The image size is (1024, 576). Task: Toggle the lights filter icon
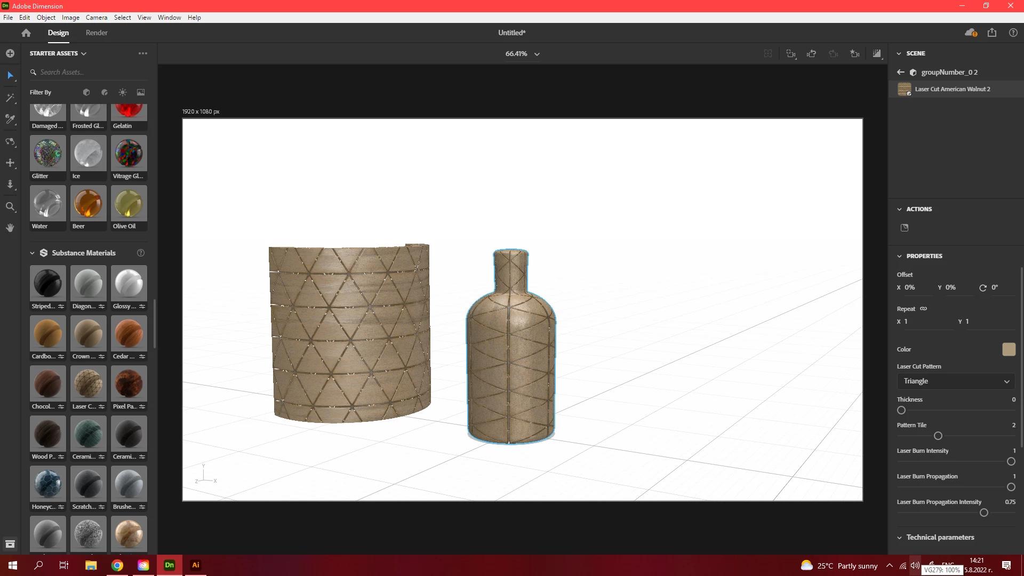[x=123, y=92]
